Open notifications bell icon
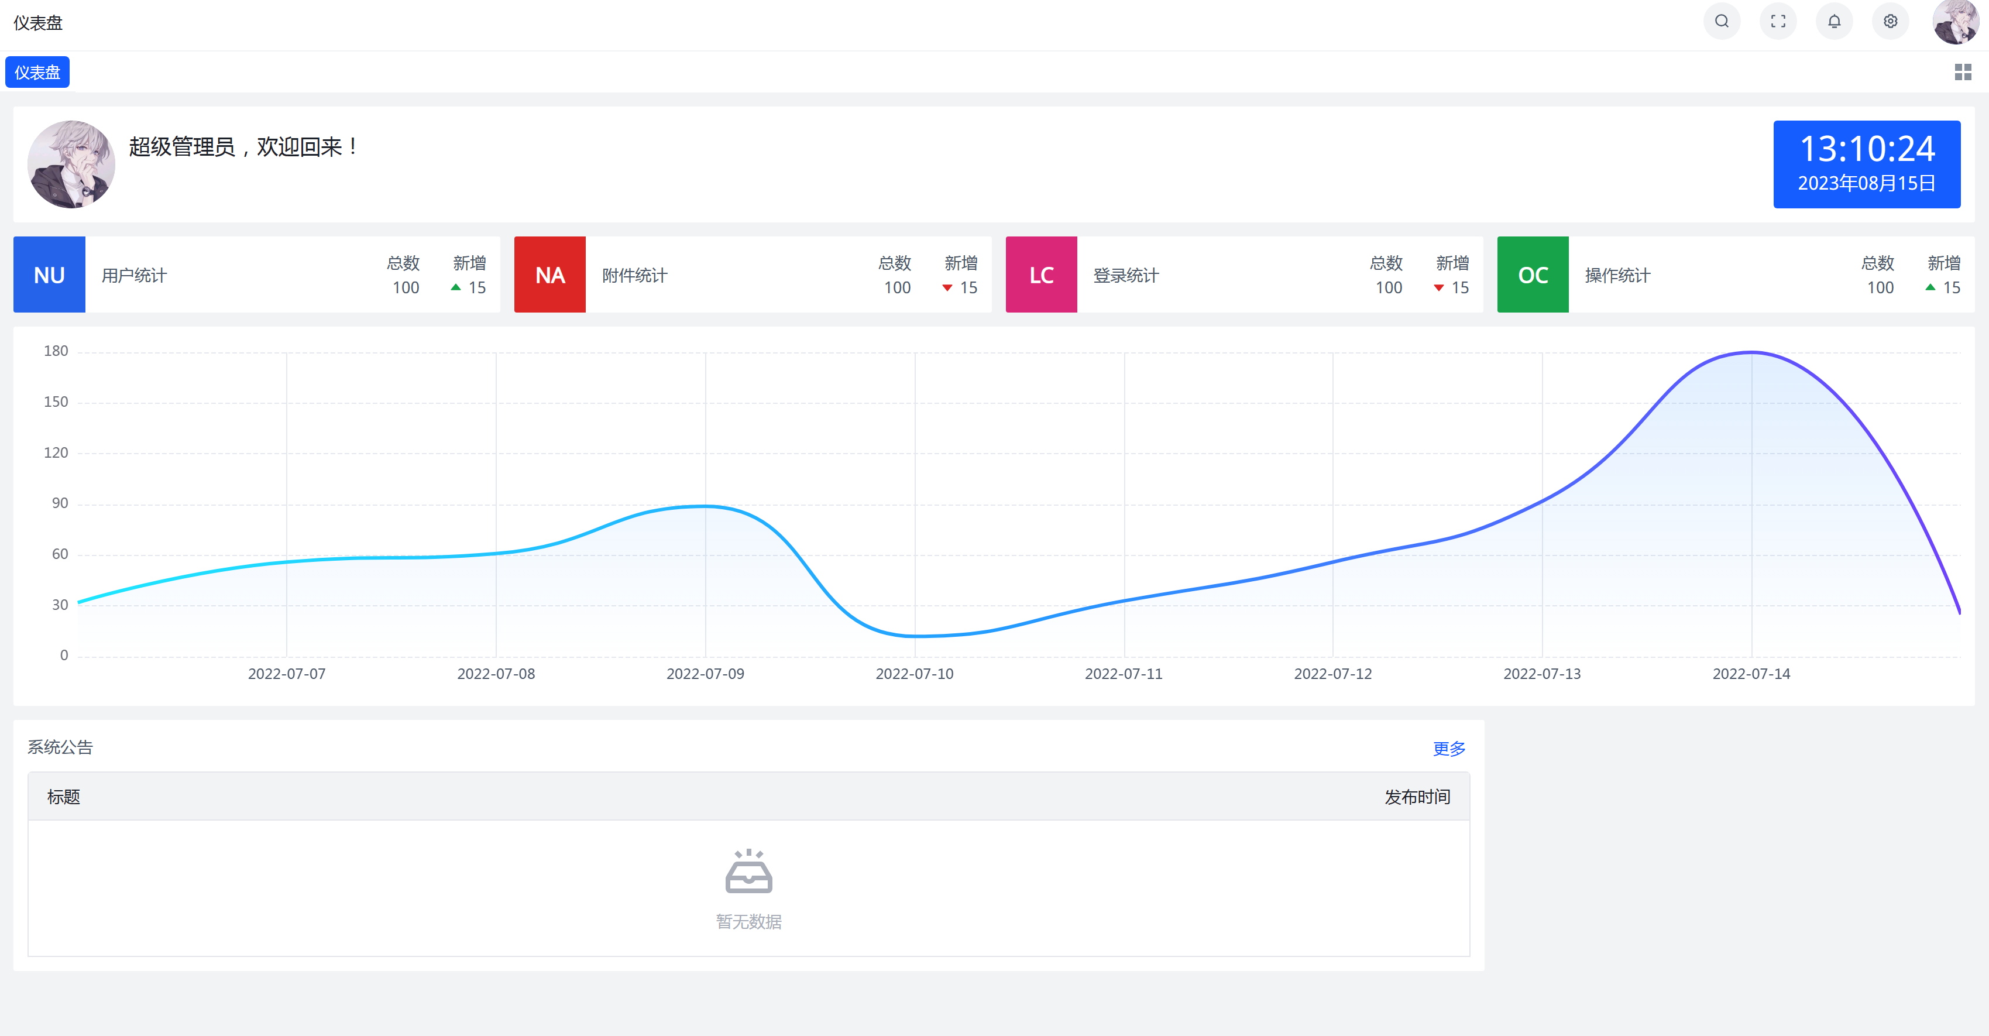 click(1834, 22)
